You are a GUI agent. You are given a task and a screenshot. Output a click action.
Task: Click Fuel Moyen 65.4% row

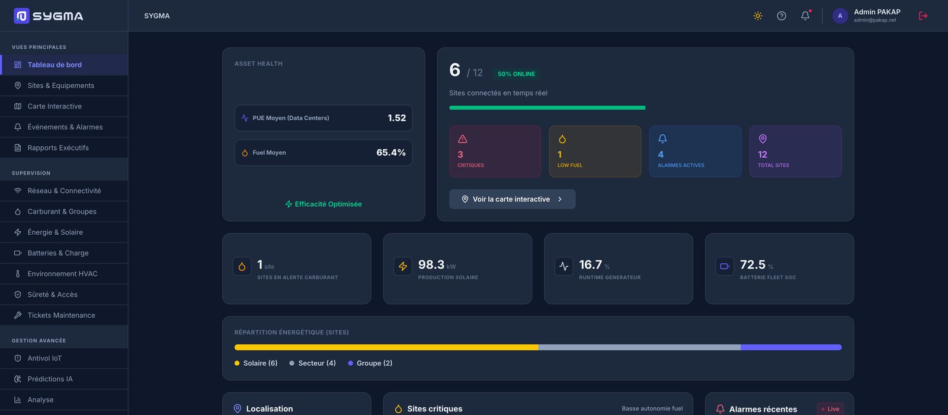324,152
